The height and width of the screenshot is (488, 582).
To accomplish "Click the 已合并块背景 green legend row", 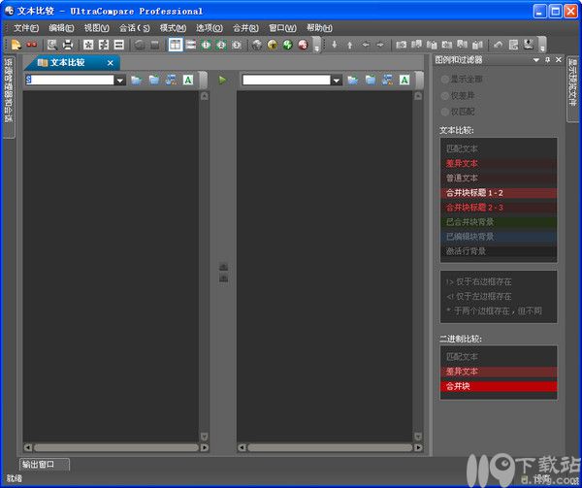I will point(499,222).
